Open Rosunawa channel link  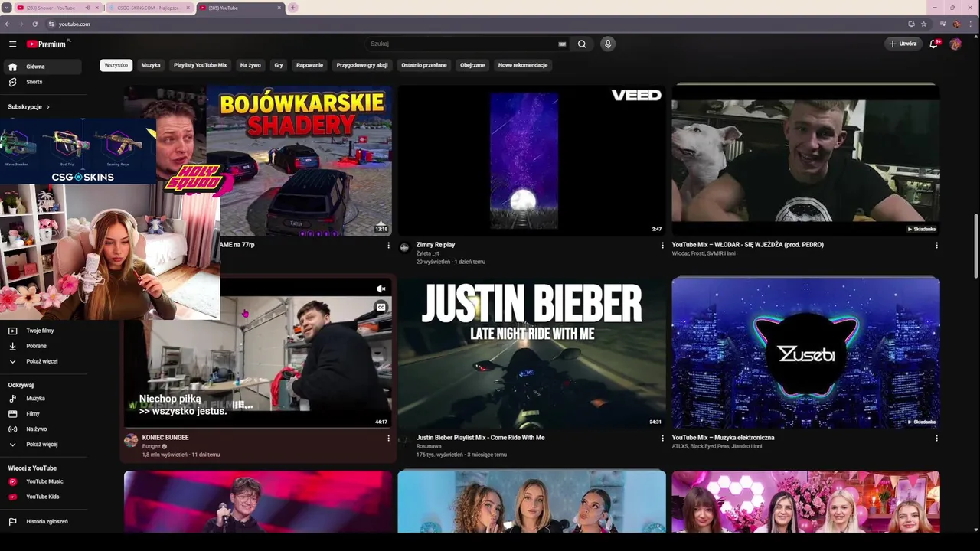click(429, 446)
